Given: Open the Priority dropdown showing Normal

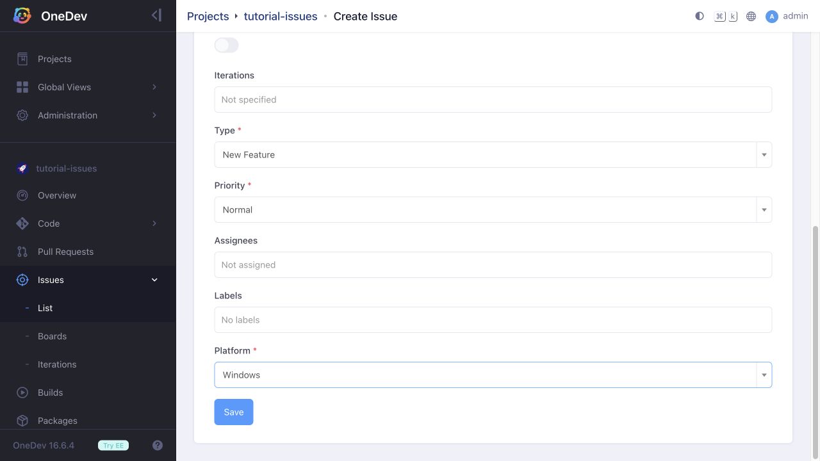Looking at the screenshot, I should pyautogui.click(x=493, y=209).
